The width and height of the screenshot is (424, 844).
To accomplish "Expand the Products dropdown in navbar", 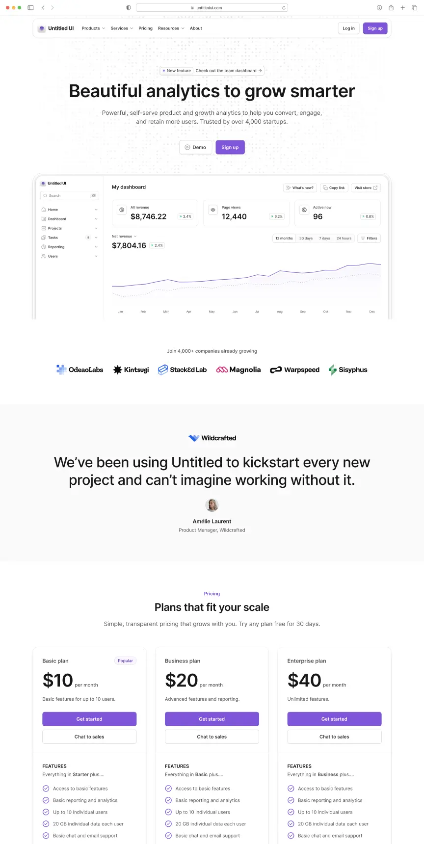I will click(93, 28).
